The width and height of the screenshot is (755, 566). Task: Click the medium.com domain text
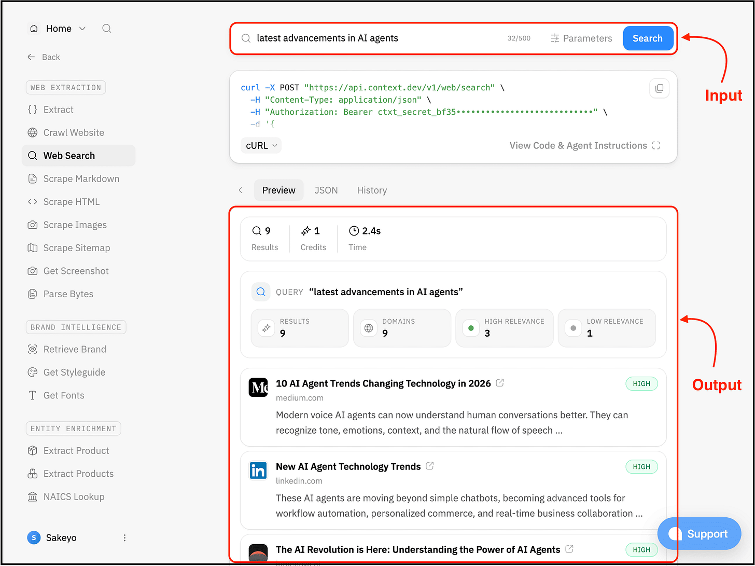tap(300, 398)
